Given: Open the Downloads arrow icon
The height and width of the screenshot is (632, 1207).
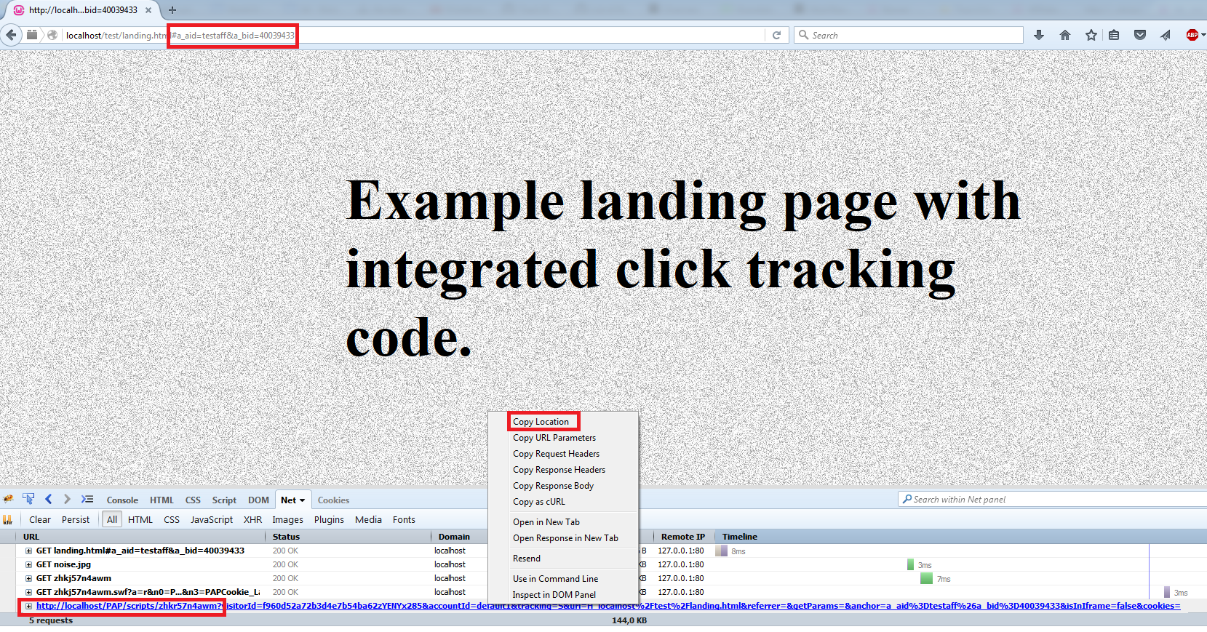Looking at the screenshot, I should click(x=1039, y=35).
